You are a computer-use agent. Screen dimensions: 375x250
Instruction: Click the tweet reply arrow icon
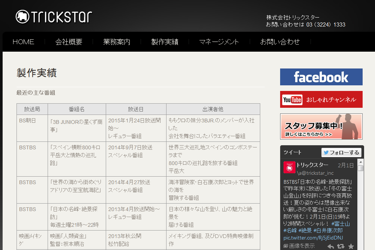coord(331,246)
